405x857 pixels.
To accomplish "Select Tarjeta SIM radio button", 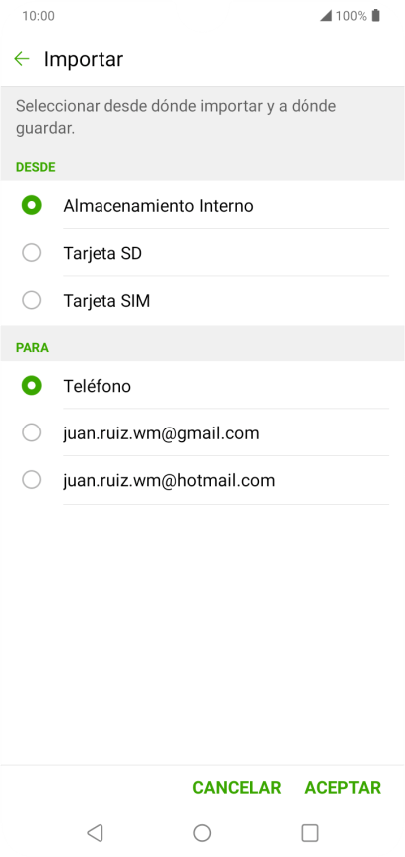I will coord(31,300).
